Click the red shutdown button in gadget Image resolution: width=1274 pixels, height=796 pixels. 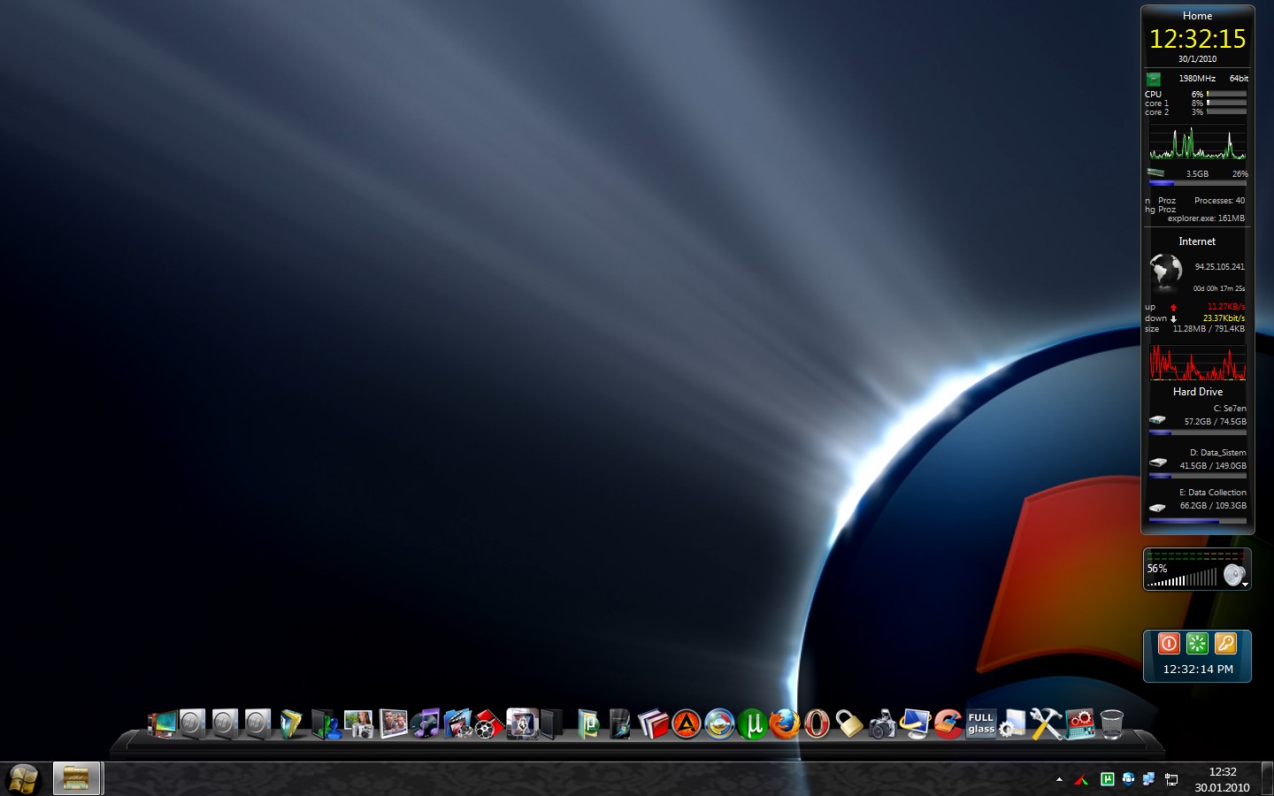tap(1169, 644)
